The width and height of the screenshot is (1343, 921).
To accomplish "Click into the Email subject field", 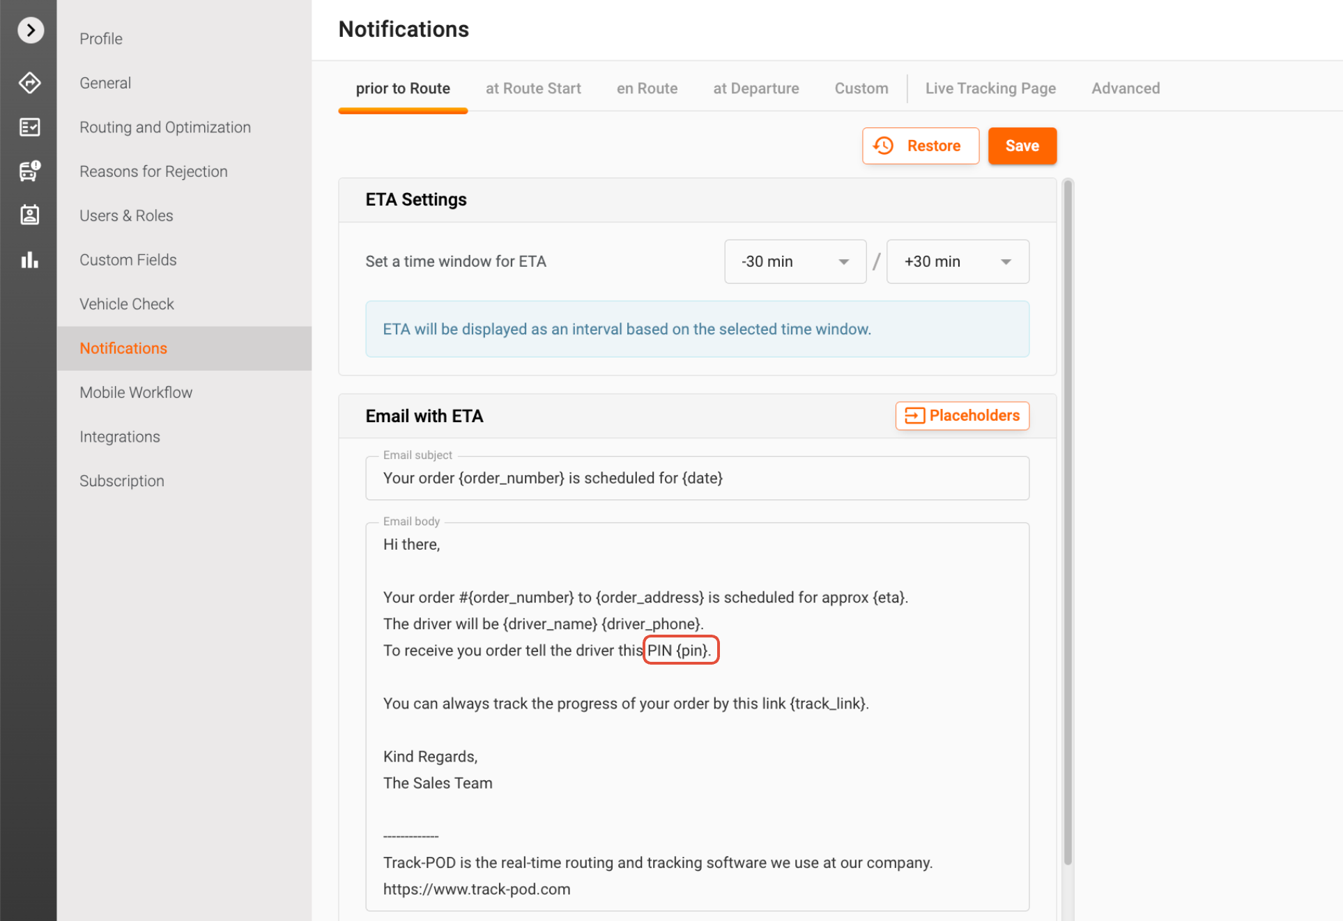I will coord(697,478).
